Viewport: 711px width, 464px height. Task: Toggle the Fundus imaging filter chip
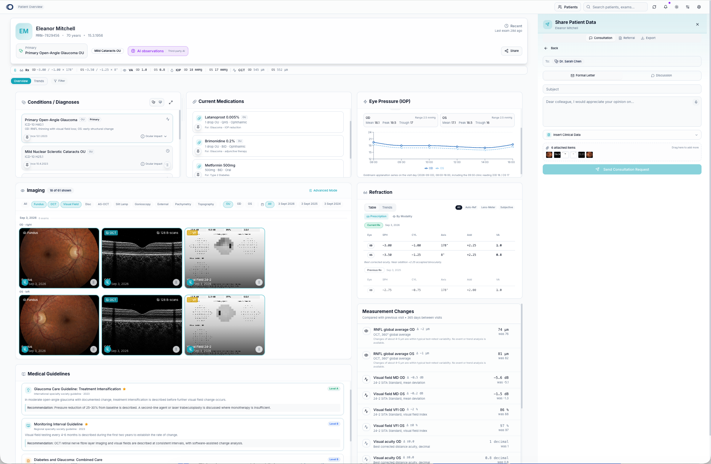pos(39,204)
